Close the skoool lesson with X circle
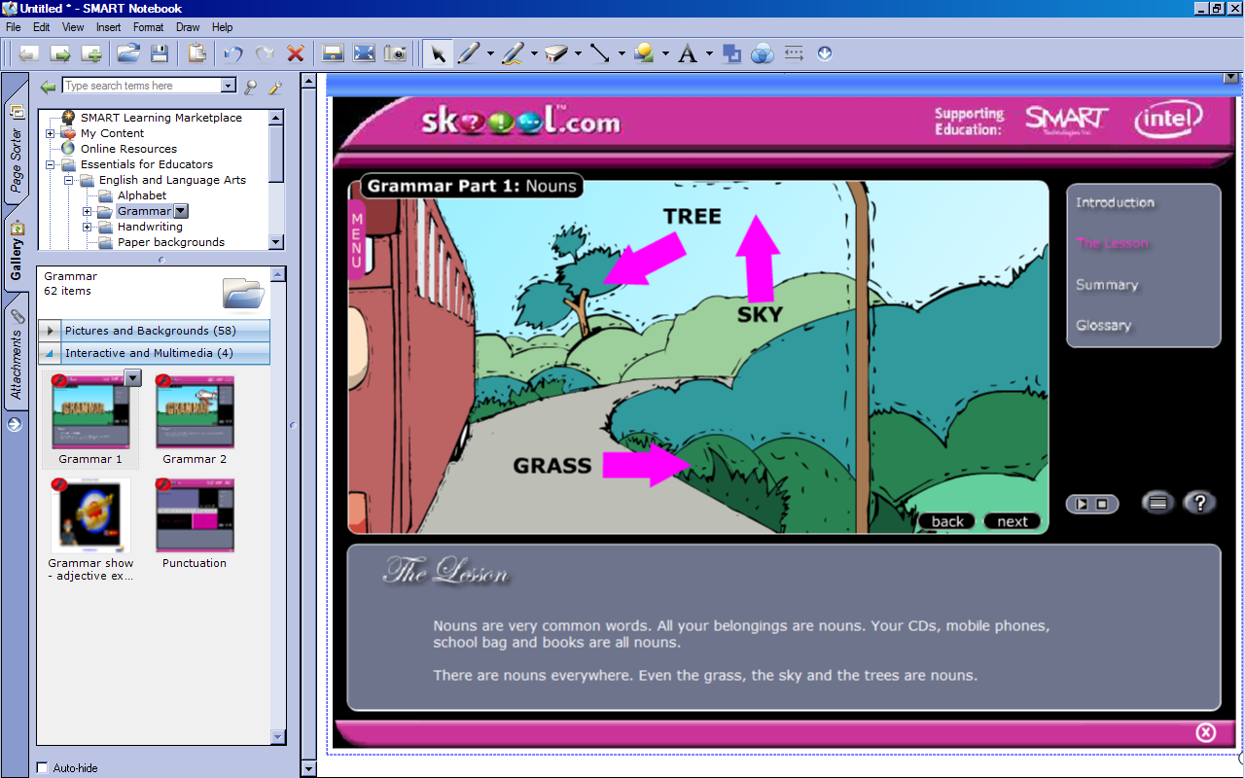This screenshot has height=778, width=1245. (x=1205, y=732)
